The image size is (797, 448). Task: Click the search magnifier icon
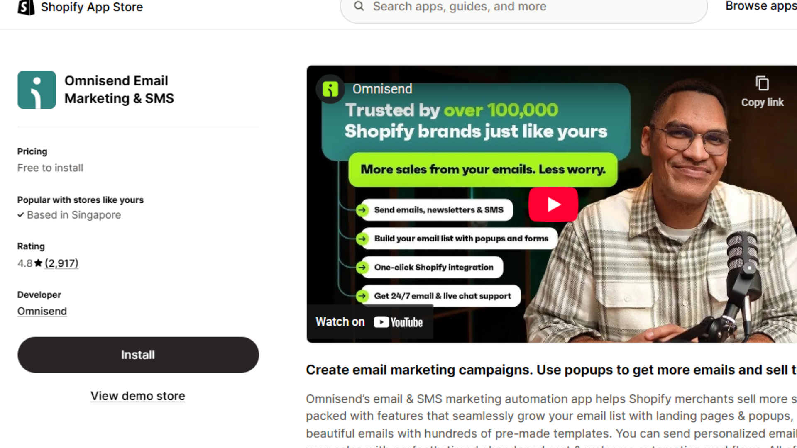click(x=359, y=6)
